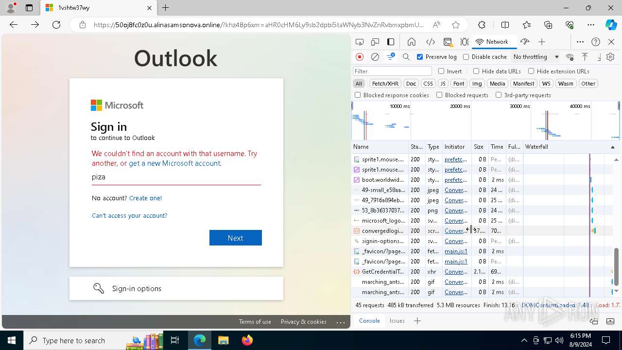Open DevTools help icon

click(x=596, y=42)
